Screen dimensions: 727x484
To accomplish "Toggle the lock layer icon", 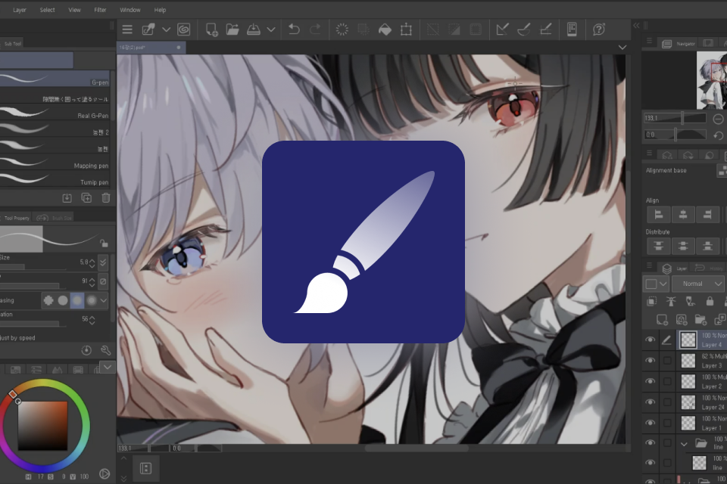I will [x=710, y=302].
